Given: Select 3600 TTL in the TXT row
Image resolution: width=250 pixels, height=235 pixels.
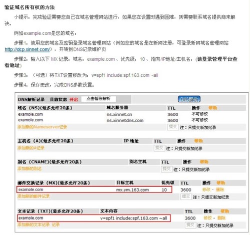Looking at the screenshot, I should [x=190, y=218].
